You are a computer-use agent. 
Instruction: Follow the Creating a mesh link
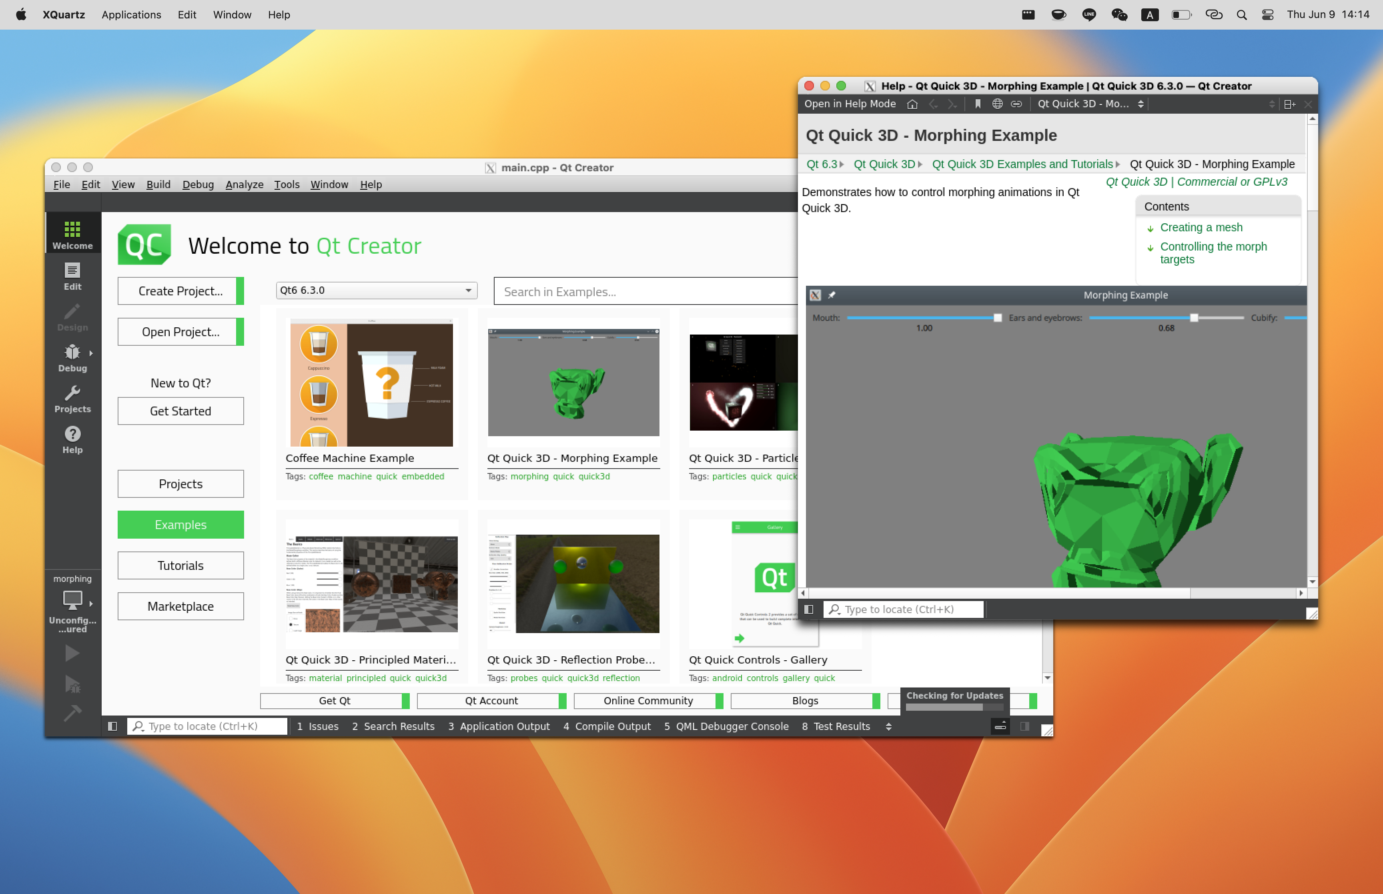[1201, 228]
